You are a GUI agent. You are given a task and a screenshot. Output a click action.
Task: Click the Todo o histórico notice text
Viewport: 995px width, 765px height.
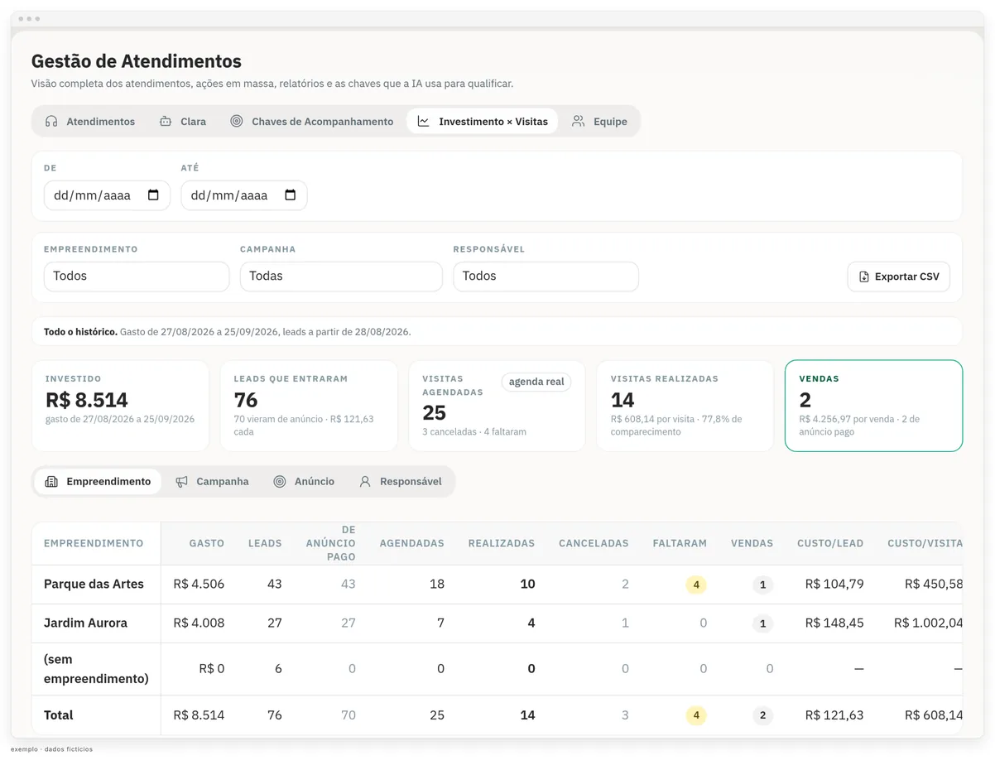point(228,332)
